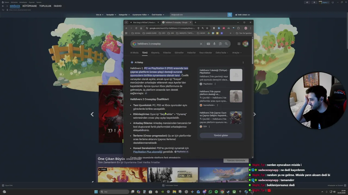348x195 pixels.
Task: Switch to the Videolar results tab
Action: click(x=167, y=53)
